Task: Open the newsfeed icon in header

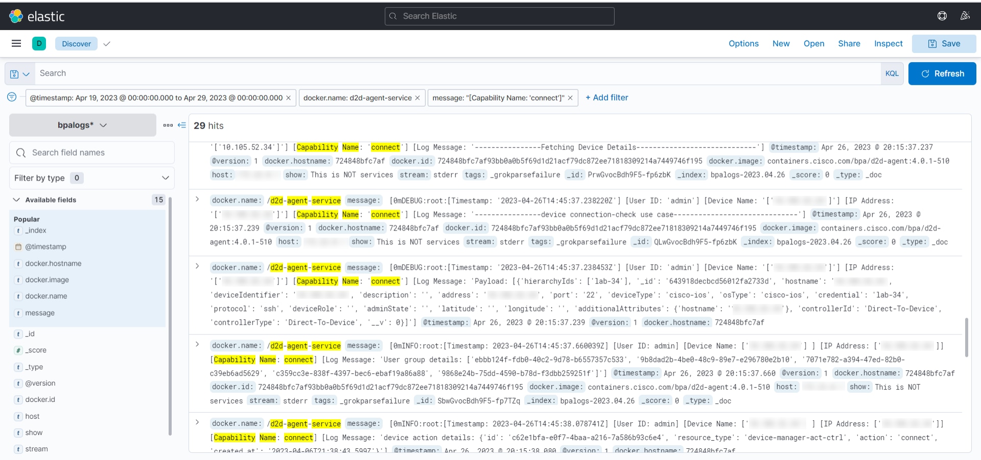Action: pos(965,16)
